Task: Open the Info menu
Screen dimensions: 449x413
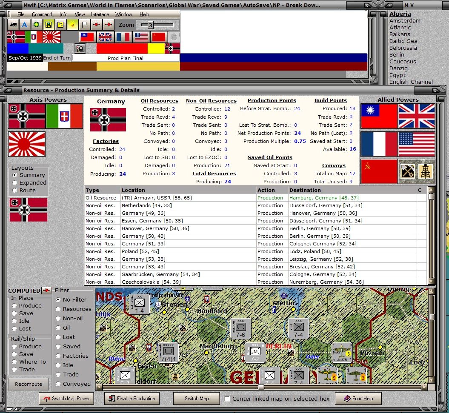Action: click(x=63, y=14)
